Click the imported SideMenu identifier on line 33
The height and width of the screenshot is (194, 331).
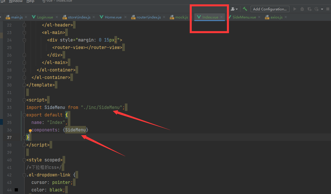coord(55,108)
